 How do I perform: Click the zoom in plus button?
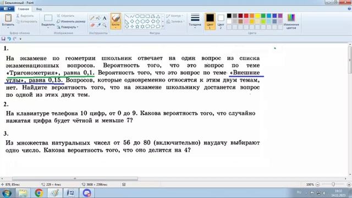[349, 185]
